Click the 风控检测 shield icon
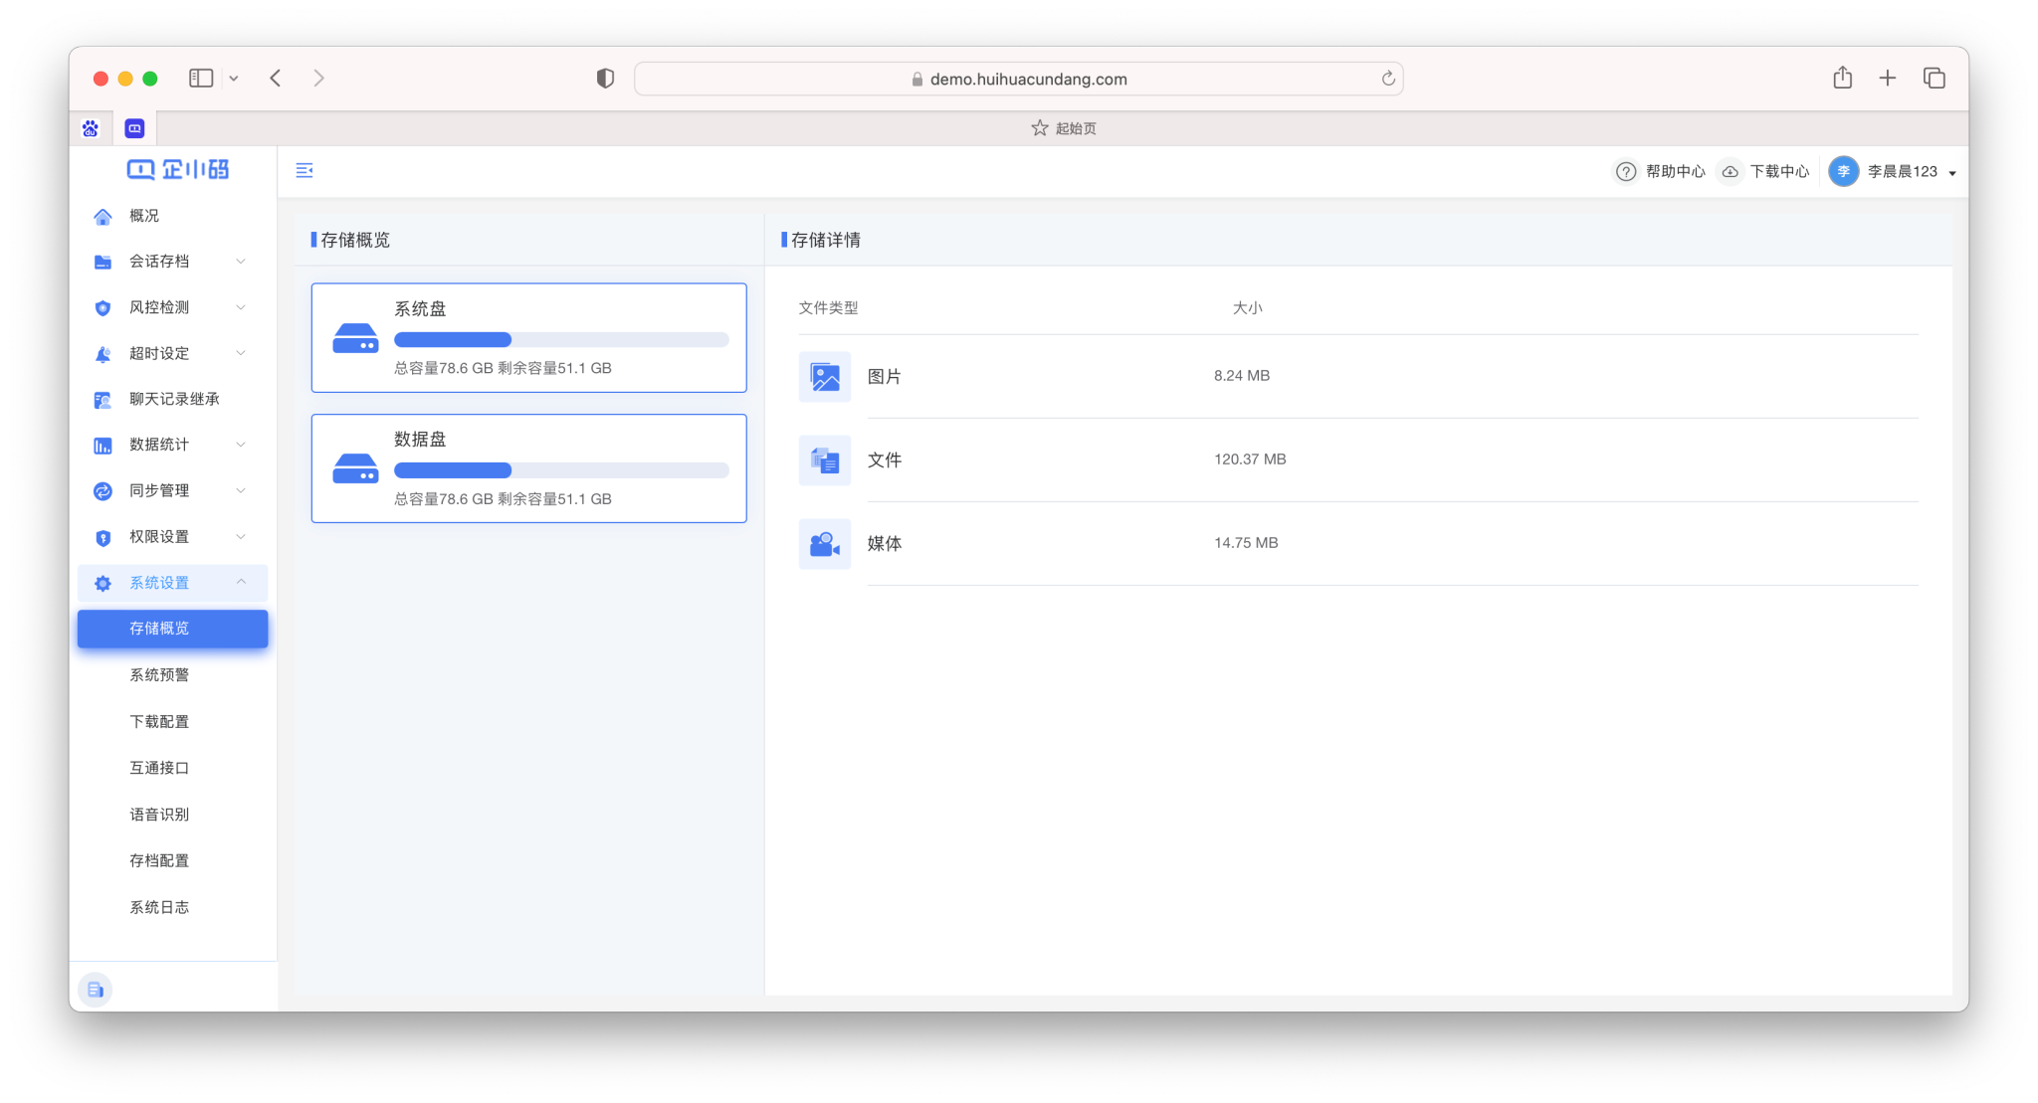2038x1103 pixels. tap(102, 308)
